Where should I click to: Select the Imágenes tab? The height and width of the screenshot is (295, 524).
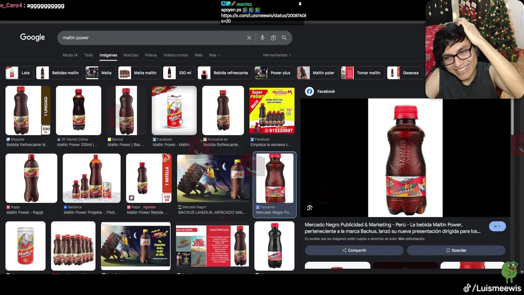coord(108,55)
